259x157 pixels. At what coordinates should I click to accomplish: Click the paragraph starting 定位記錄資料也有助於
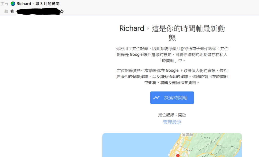click(x=172, y=77)
